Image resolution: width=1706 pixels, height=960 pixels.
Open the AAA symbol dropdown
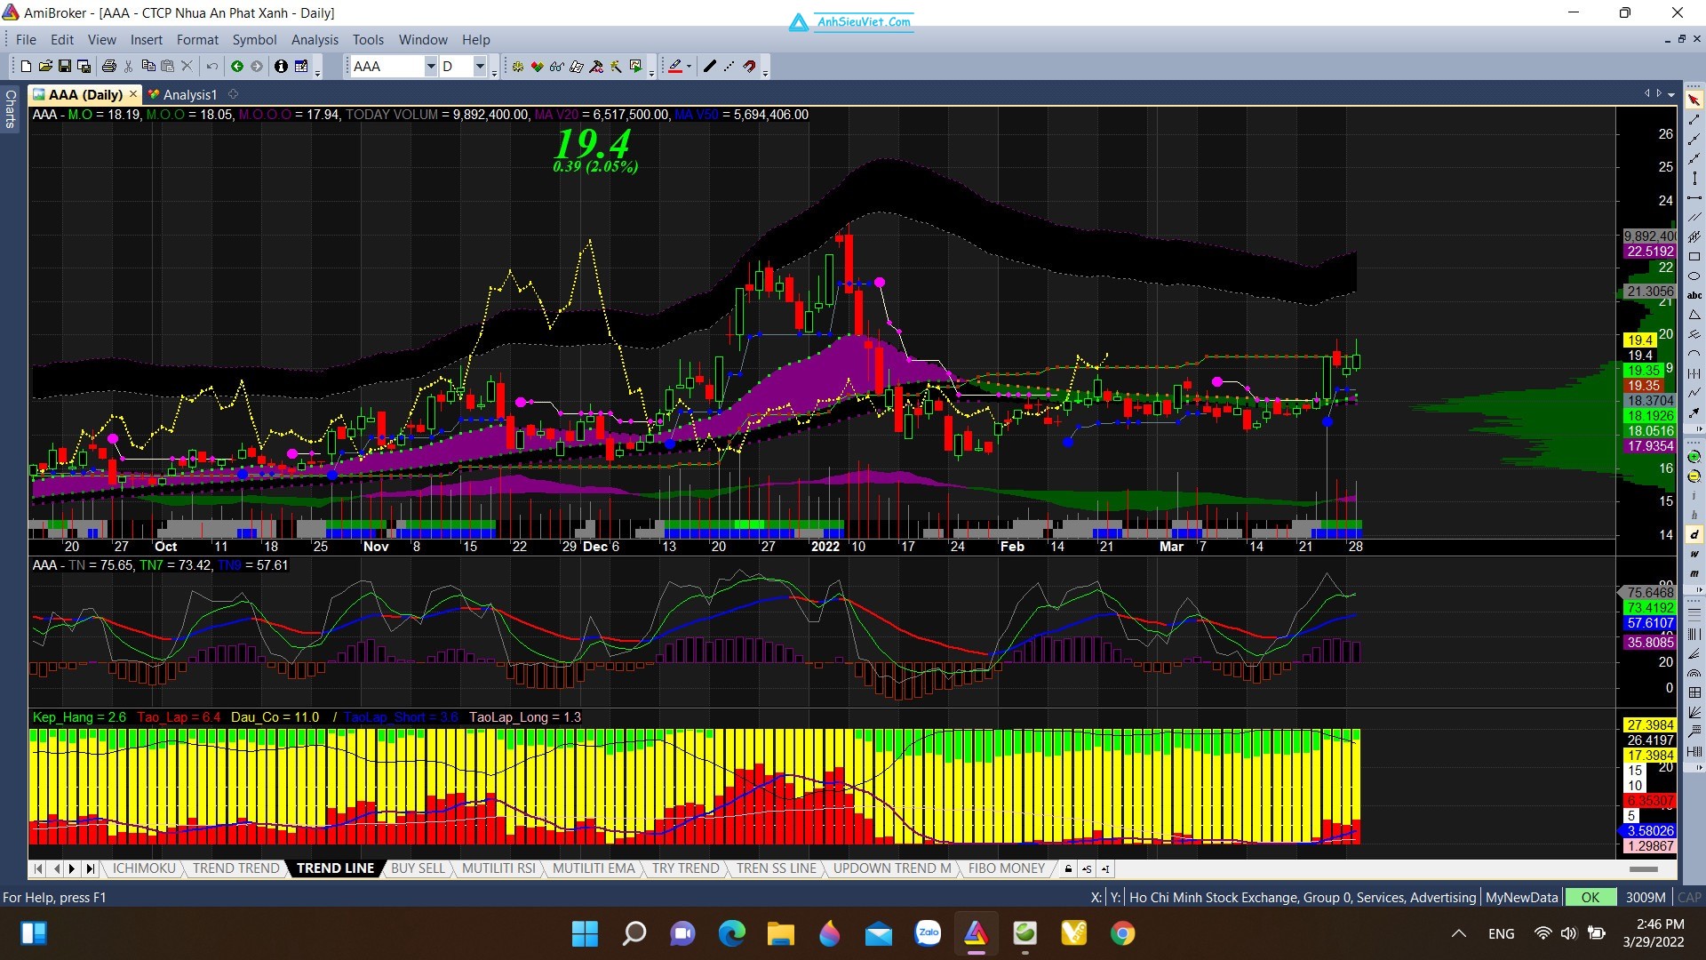(x=431, y=67)
